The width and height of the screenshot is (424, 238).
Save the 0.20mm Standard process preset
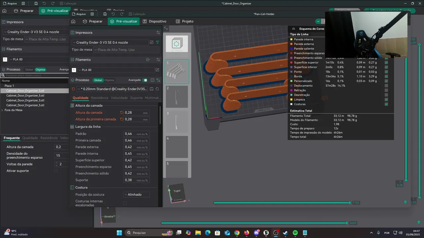152,89
